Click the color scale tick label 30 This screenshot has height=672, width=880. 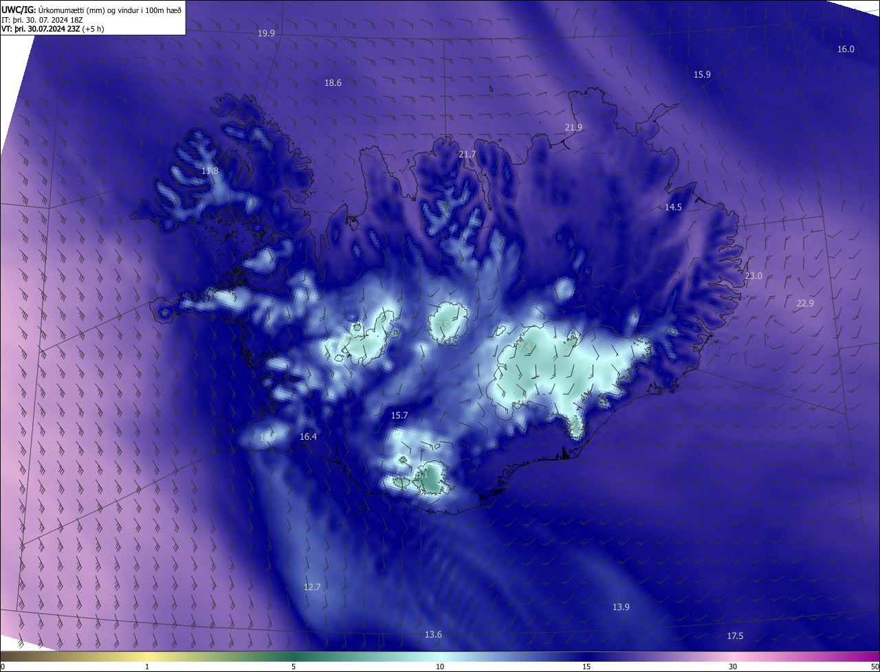(733, 667)
